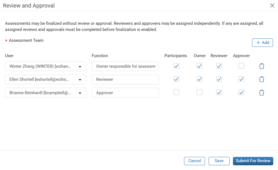Delete the Winter Zhang team row

[x=262, y=66]
